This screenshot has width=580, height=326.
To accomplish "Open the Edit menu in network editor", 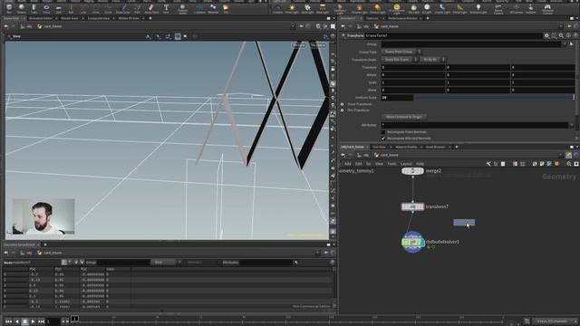I will [359, 164].
